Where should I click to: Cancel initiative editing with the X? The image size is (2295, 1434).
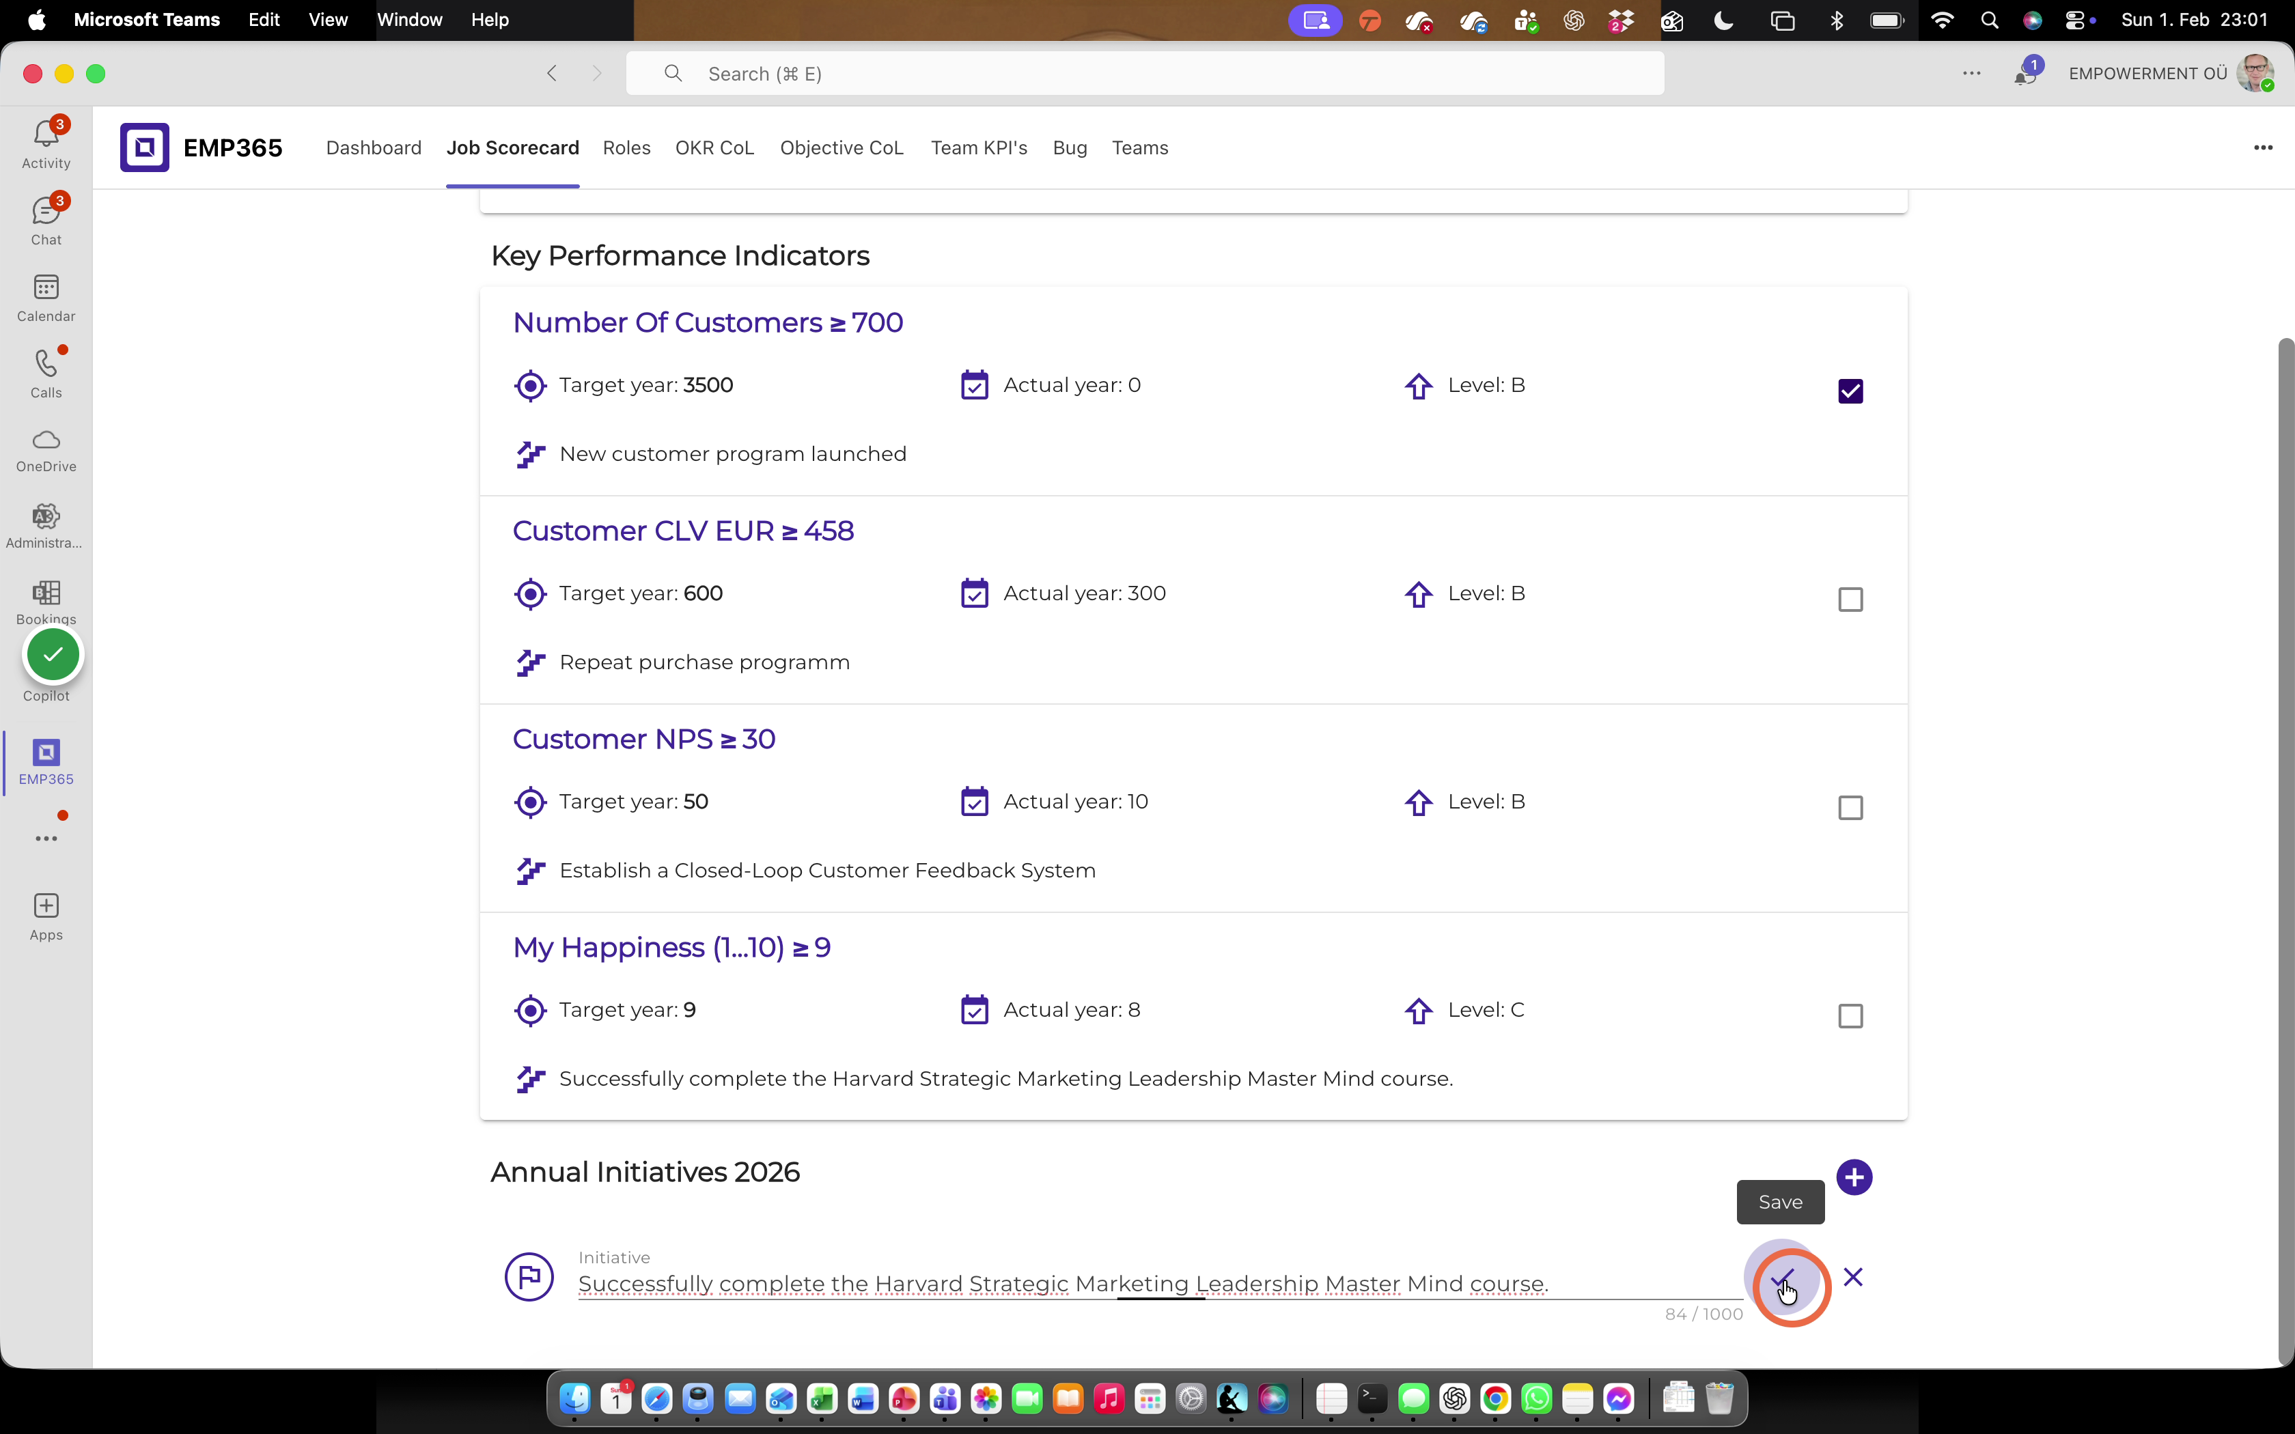[1853, 1276]
